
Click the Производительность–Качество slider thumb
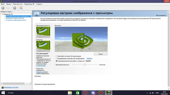click(85, 64)
